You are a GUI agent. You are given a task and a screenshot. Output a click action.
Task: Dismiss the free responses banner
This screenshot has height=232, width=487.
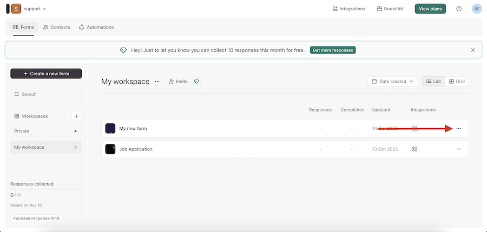(x=473, y=50)
